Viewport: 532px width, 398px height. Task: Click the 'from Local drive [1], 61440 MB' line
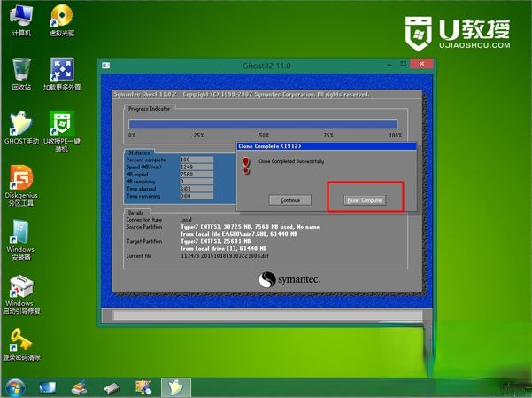point(224,249)
